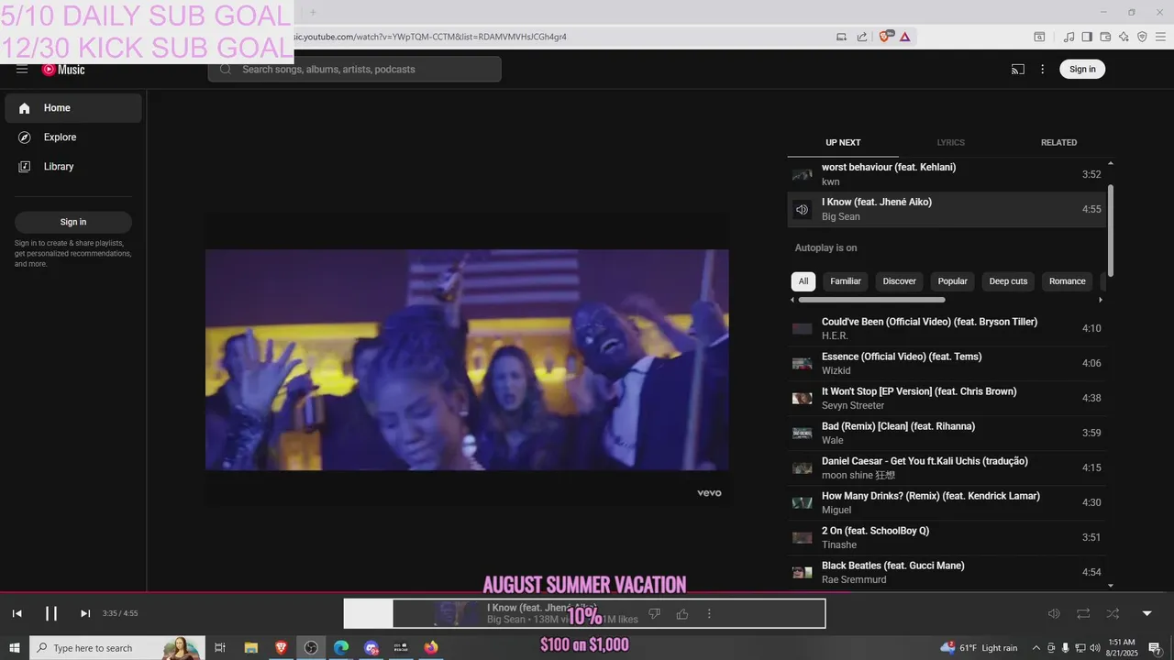Dislike the current song
This screenshot has width=1174, height=660.
coord(654,613)
